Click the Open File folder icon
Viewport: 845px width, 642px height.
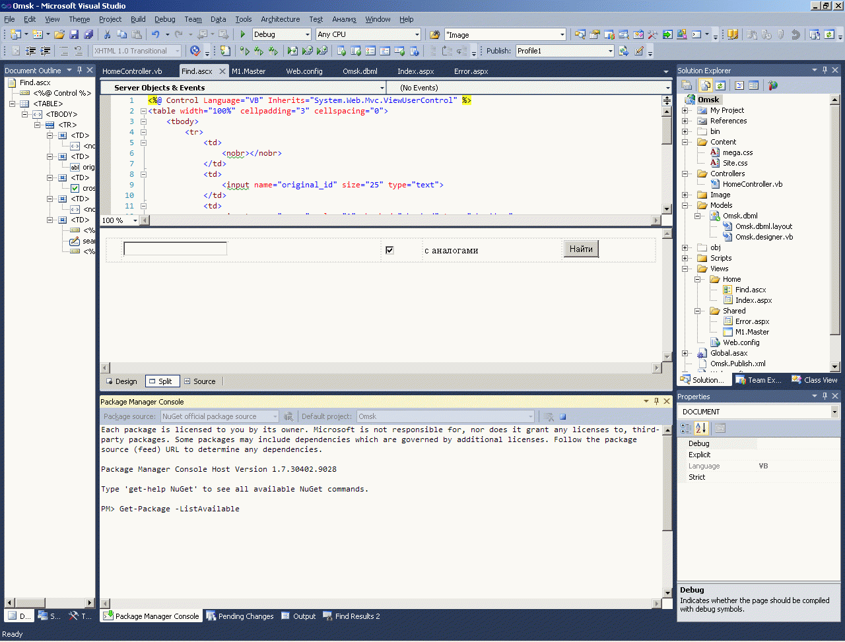click(59, 34)
